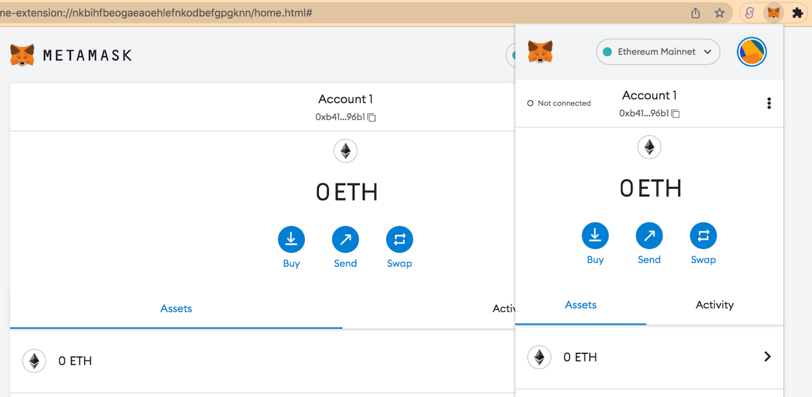
Task: Click the 0xb41...96b1 address text in main page
Action: coord(340,117)
